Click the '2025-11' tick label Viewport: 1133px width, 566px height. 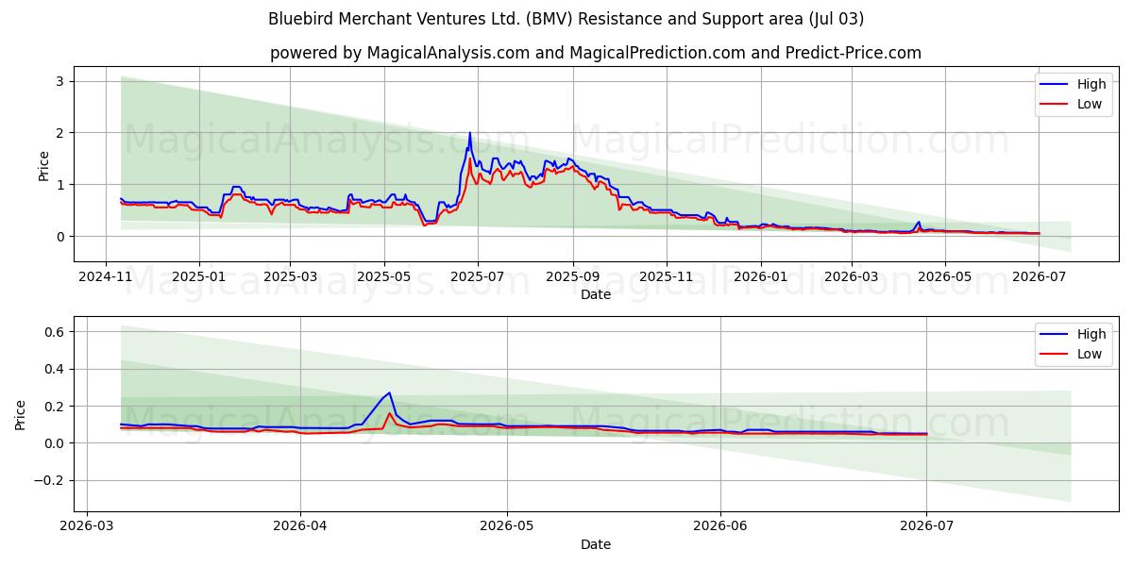tap(667, 276)
